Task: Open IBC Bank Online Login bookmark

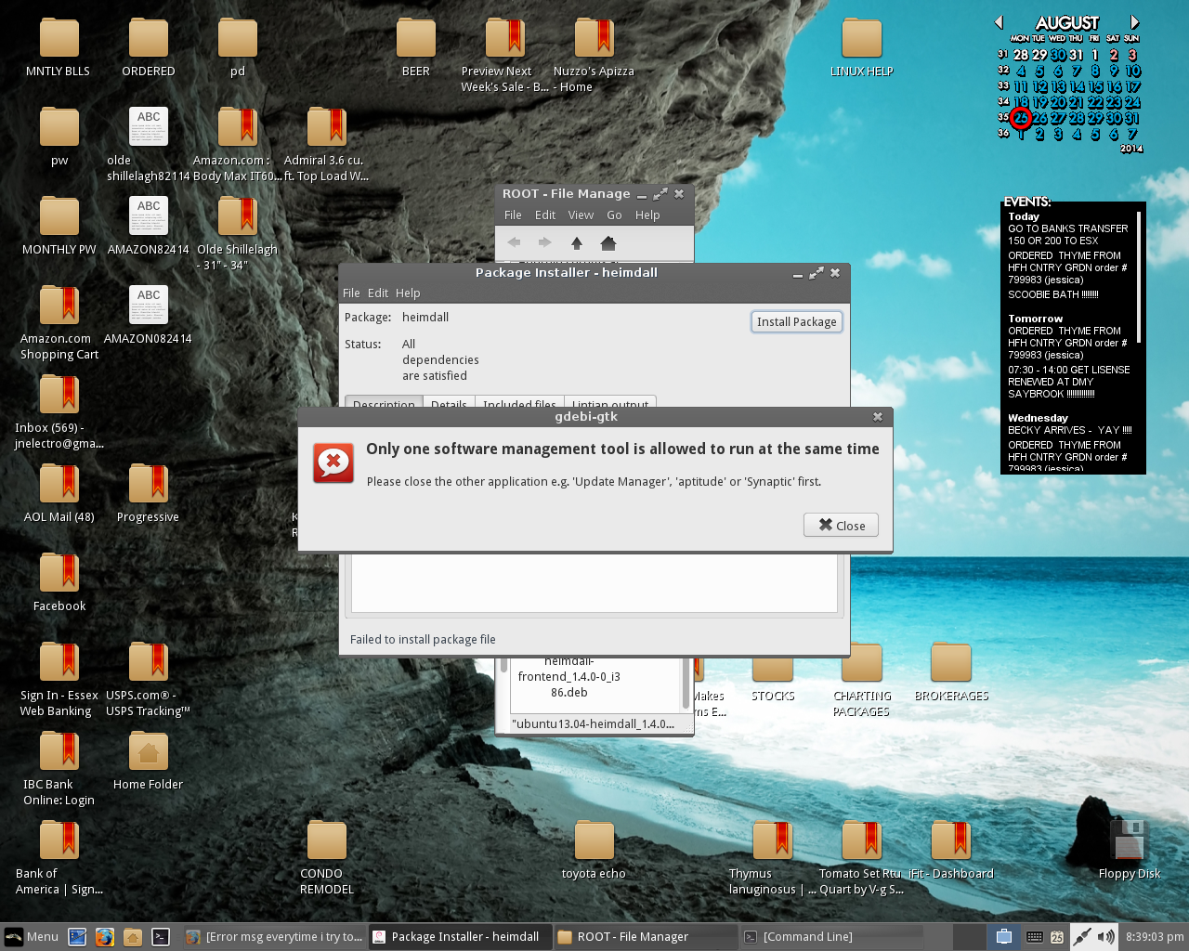Action: click(59, 768)
